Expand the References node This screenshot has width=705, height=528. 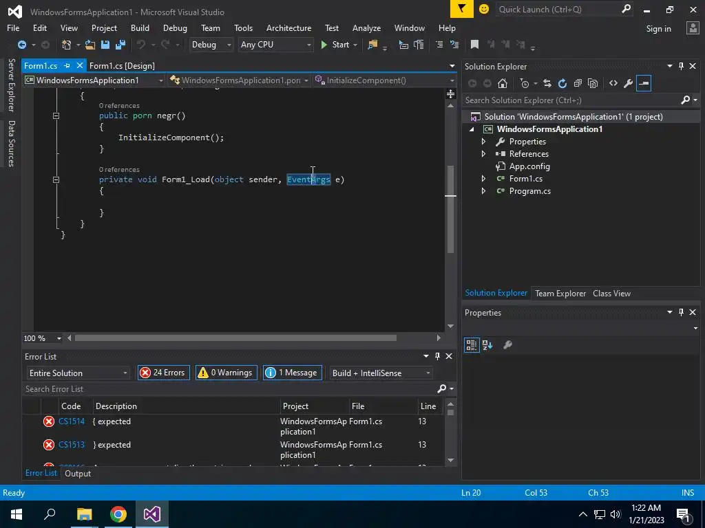click(483, 153)
